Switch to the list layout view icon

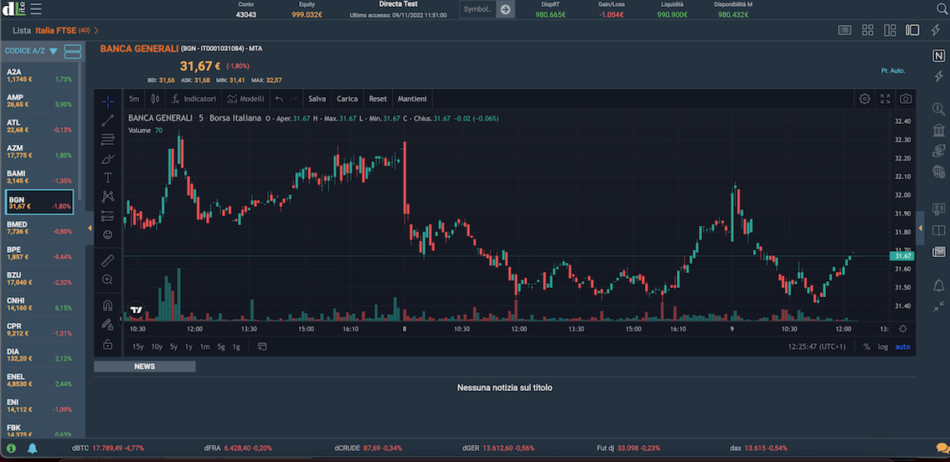coord(844,29)
